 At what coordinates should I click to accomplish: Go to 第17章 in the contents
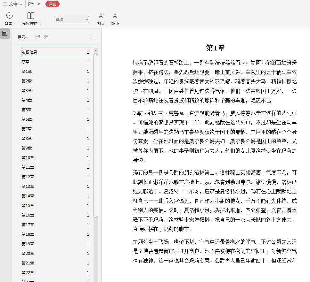[57, 225]
